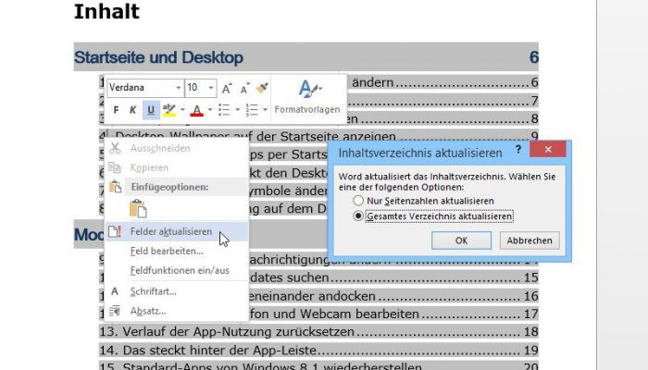Toggle underline (U) formatting
This screenshot has height=370, width=648.
tap(151, 110)
